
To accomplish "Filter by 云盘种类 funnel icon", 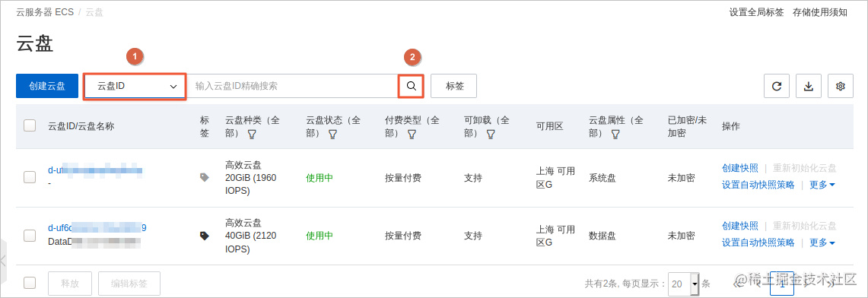I will click(x=252, y=135).
